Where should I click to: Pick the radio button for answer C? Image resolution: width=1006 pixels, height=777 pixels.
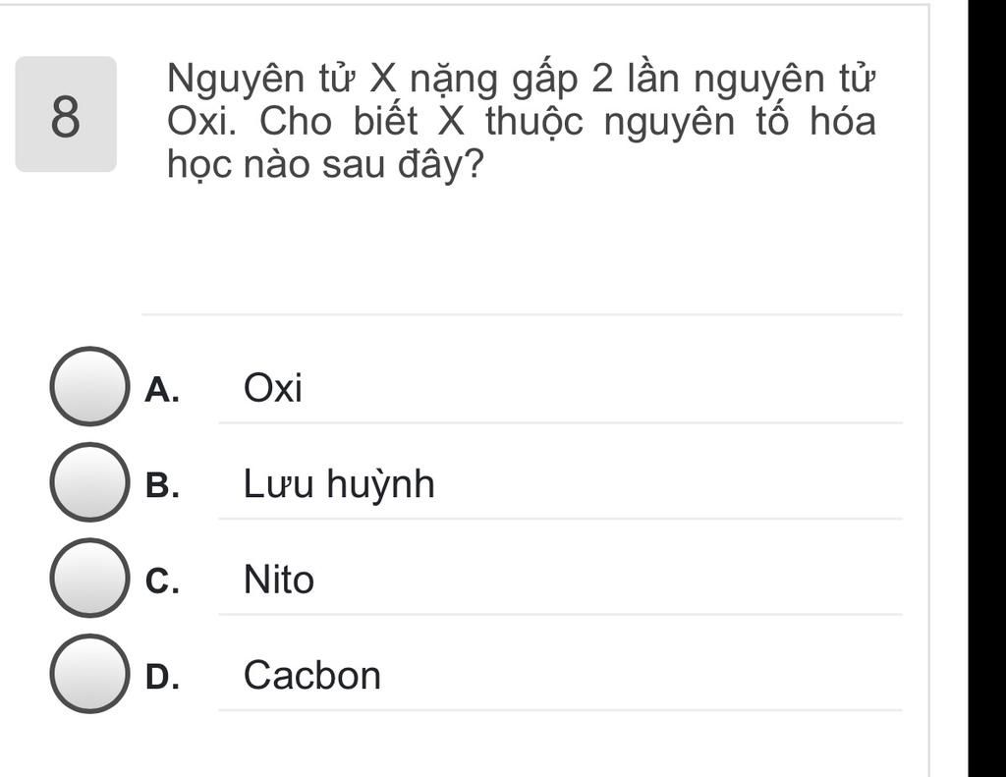[88, 579]
